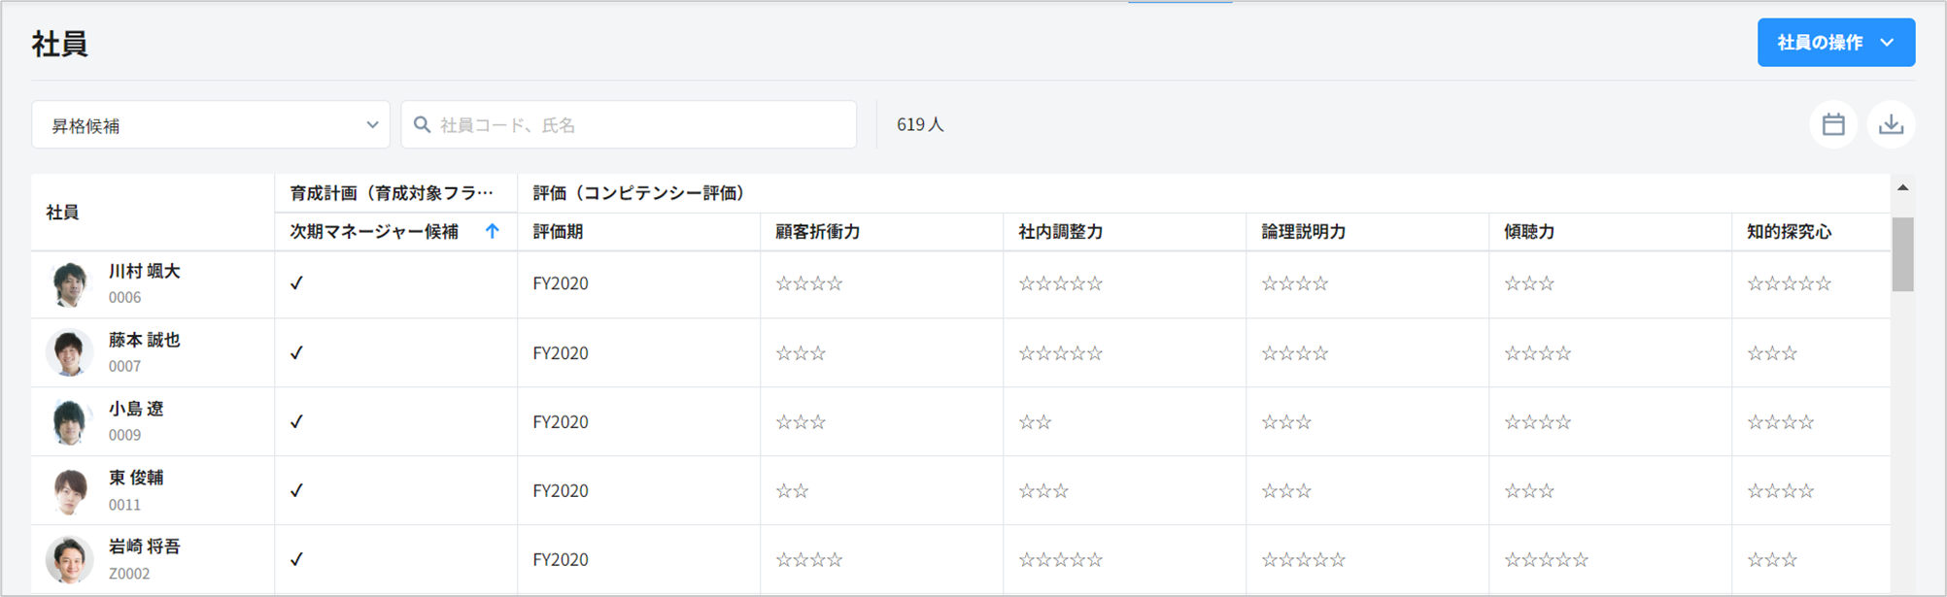
Task: Click the scrollbar up arrow
Action: point(1902,188)
